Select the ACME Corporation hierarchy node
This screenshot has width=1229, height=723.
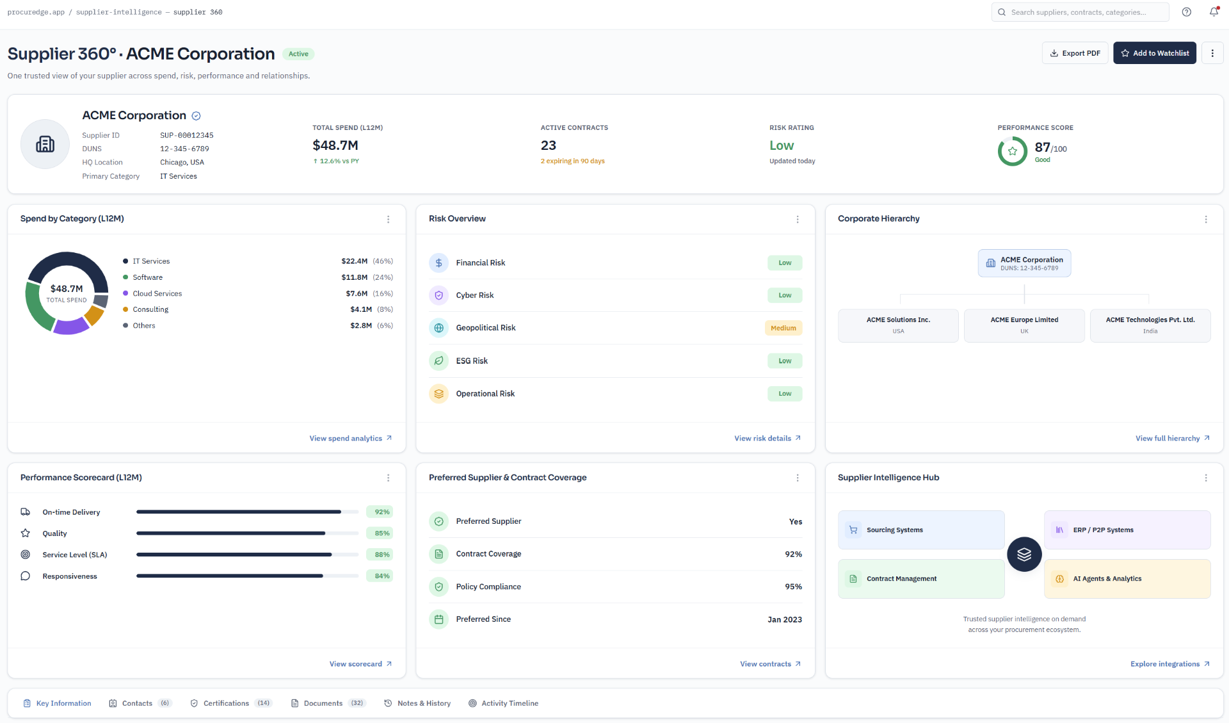click(1024, 263)
